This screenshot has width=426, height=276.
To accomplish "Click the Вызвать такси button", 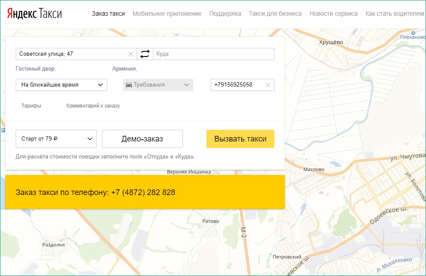I will pos(240,139).
